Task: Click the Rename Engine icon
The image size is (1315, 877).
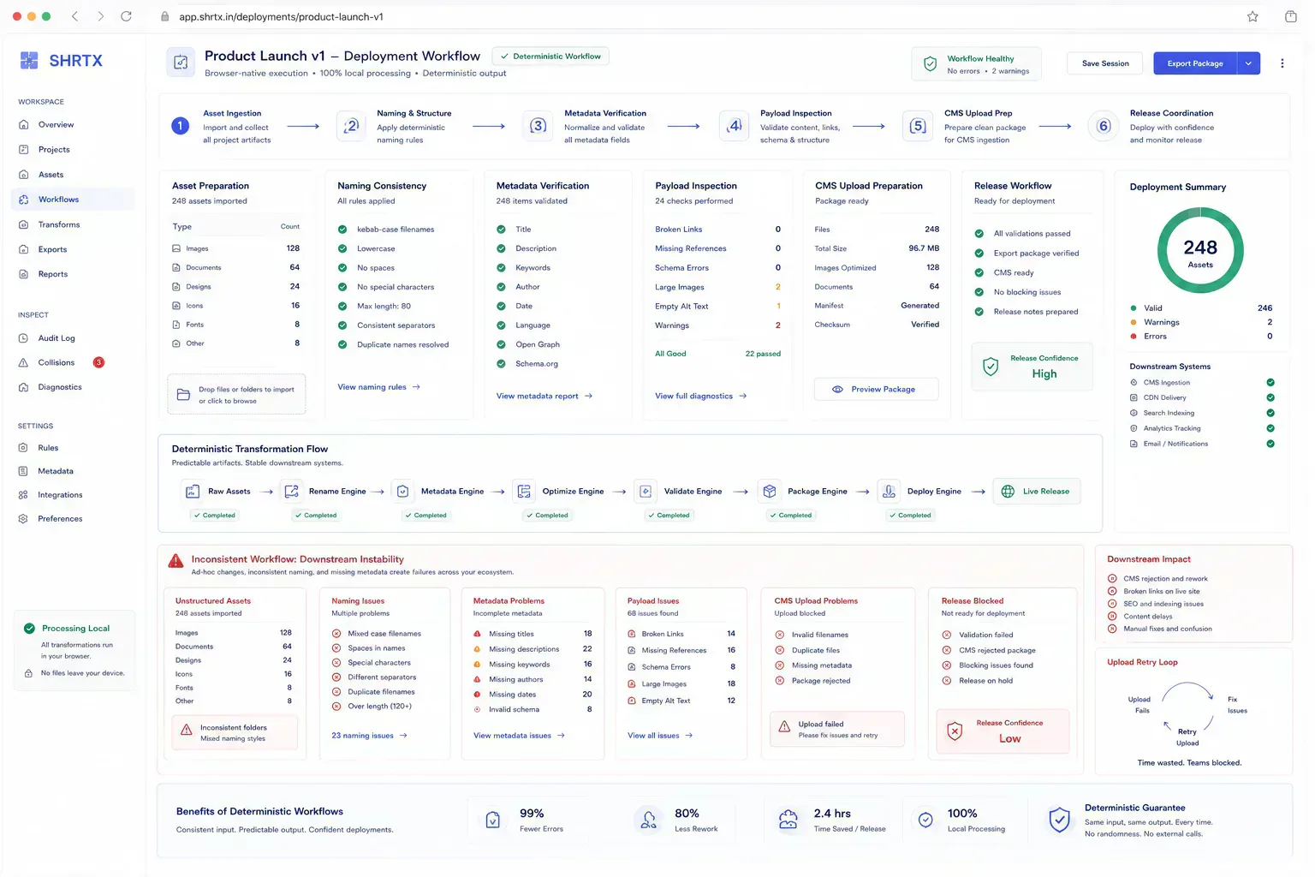Action: click(x=291, y=492)
